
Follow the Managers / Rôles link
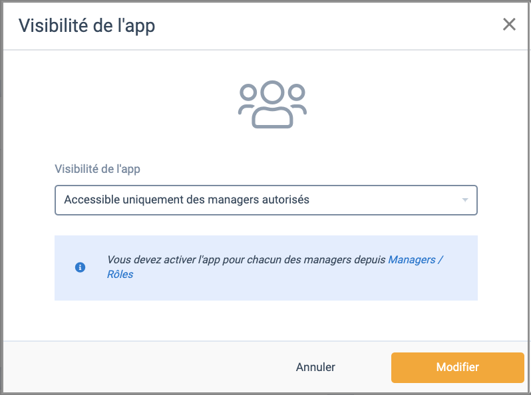click(x=275, y=267)
